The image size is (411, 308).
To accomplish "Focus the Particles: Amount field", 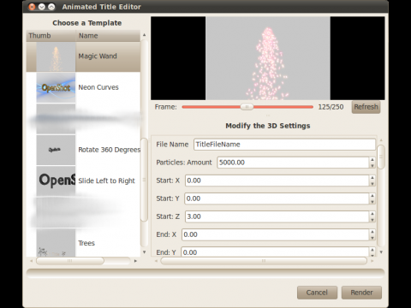I will pos(293,163).
